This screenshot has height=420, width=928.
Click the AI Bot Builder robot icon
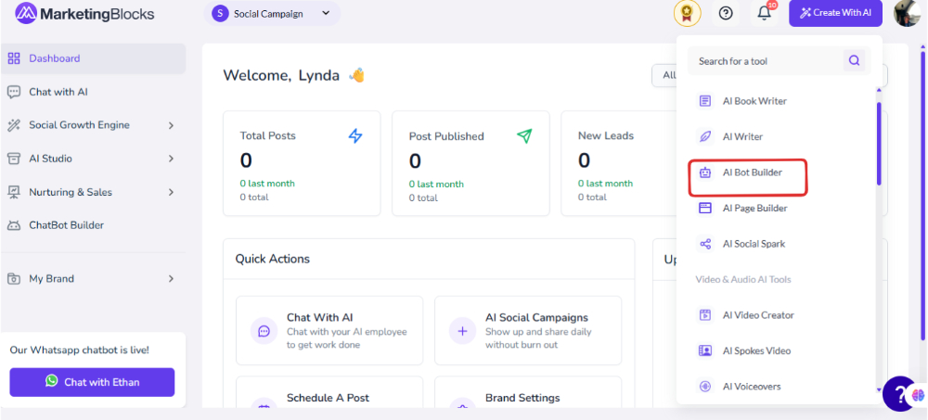click(x=705, y=172)
